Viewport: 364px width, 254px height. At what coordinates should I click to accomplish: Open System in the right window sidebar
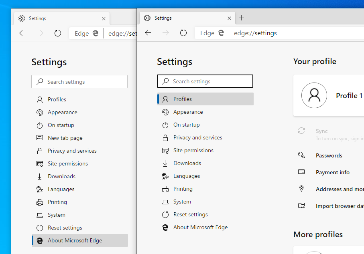pos(205,202)
